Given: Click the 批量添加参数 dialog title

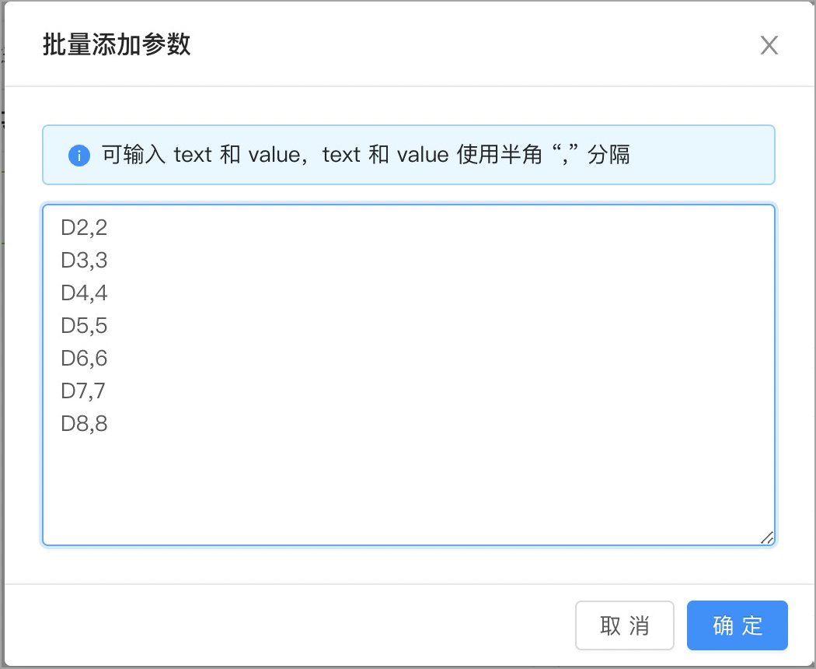Looking at the screenshot, I should [117, 45].
